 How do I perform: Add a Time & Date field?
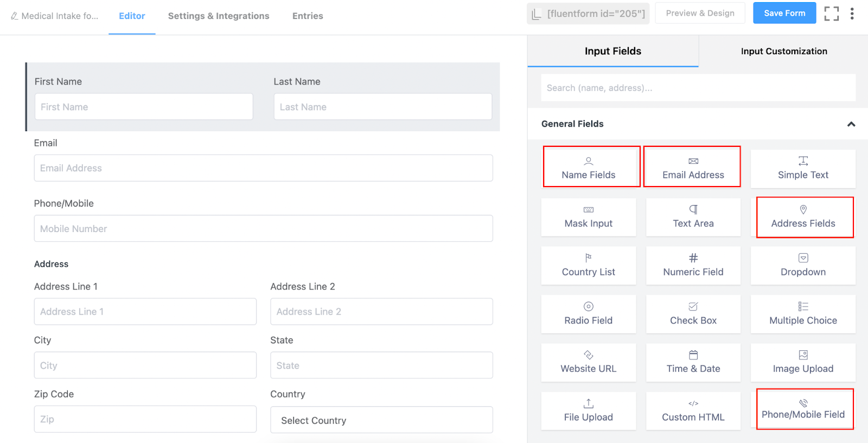693,362
